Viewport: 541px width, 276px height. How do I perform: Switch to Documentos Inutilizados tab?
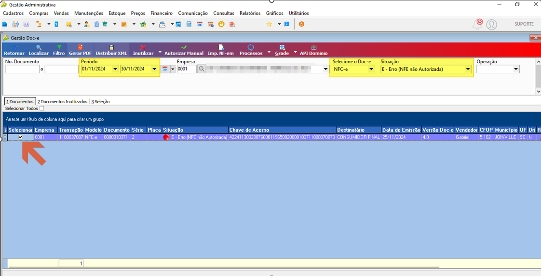[63, 101]
